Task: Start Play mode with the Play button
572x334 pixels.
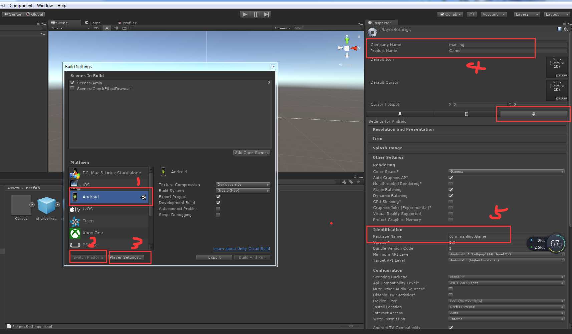Action: 245,14
